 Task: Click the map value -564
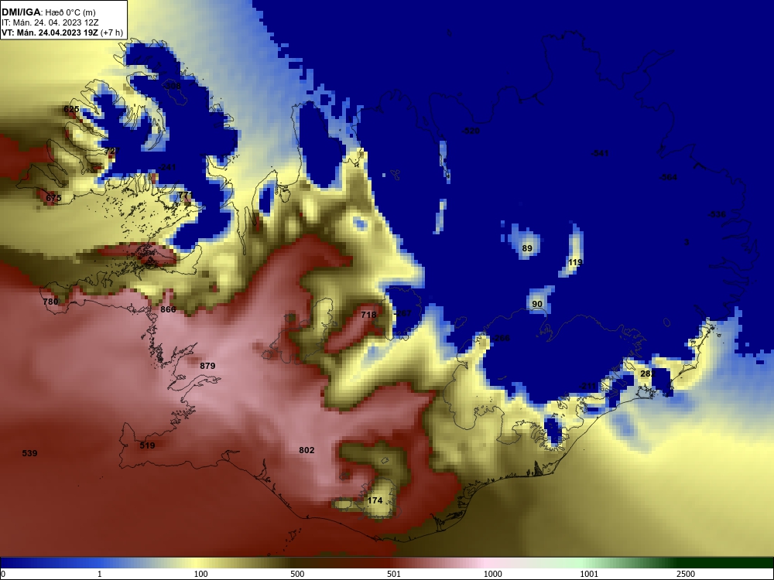click(669, 177)
